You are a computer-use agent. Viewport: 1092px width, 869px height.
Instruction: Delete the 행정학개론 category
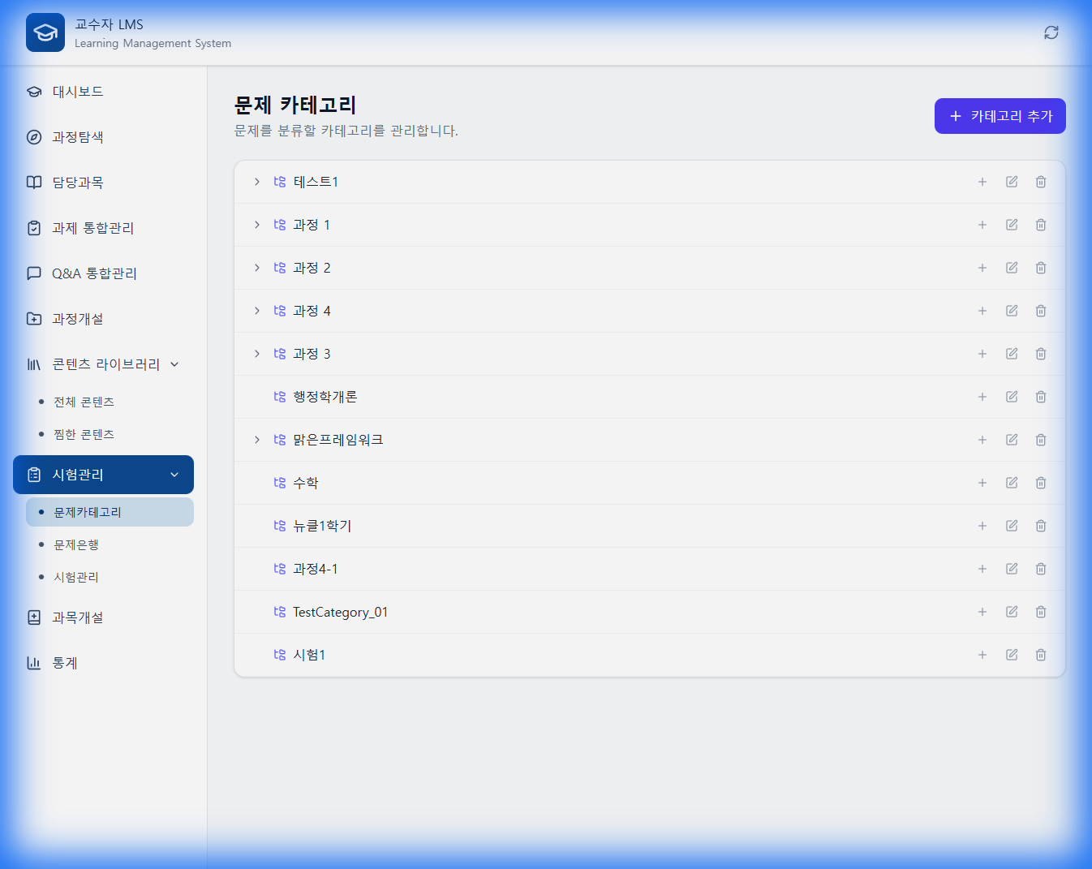[x=1040, y=397]
